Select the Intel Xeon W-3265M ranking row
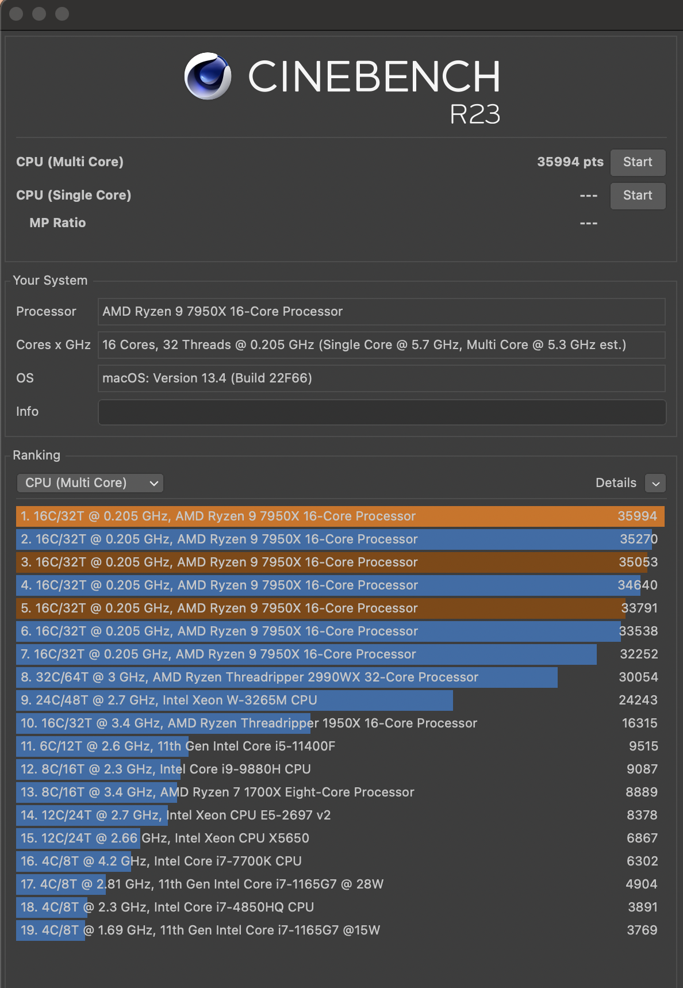Screen dimensions: 683x988 [340, 700]
